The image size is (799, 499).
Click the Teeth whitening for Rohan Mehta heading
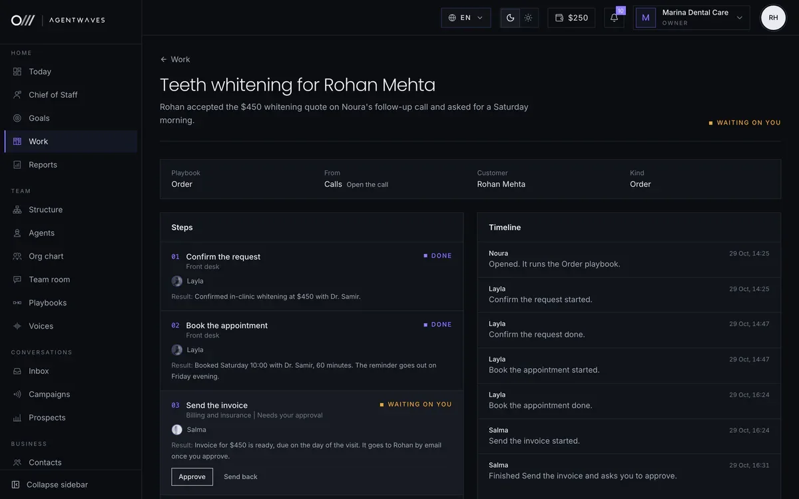tap(298, 85)
